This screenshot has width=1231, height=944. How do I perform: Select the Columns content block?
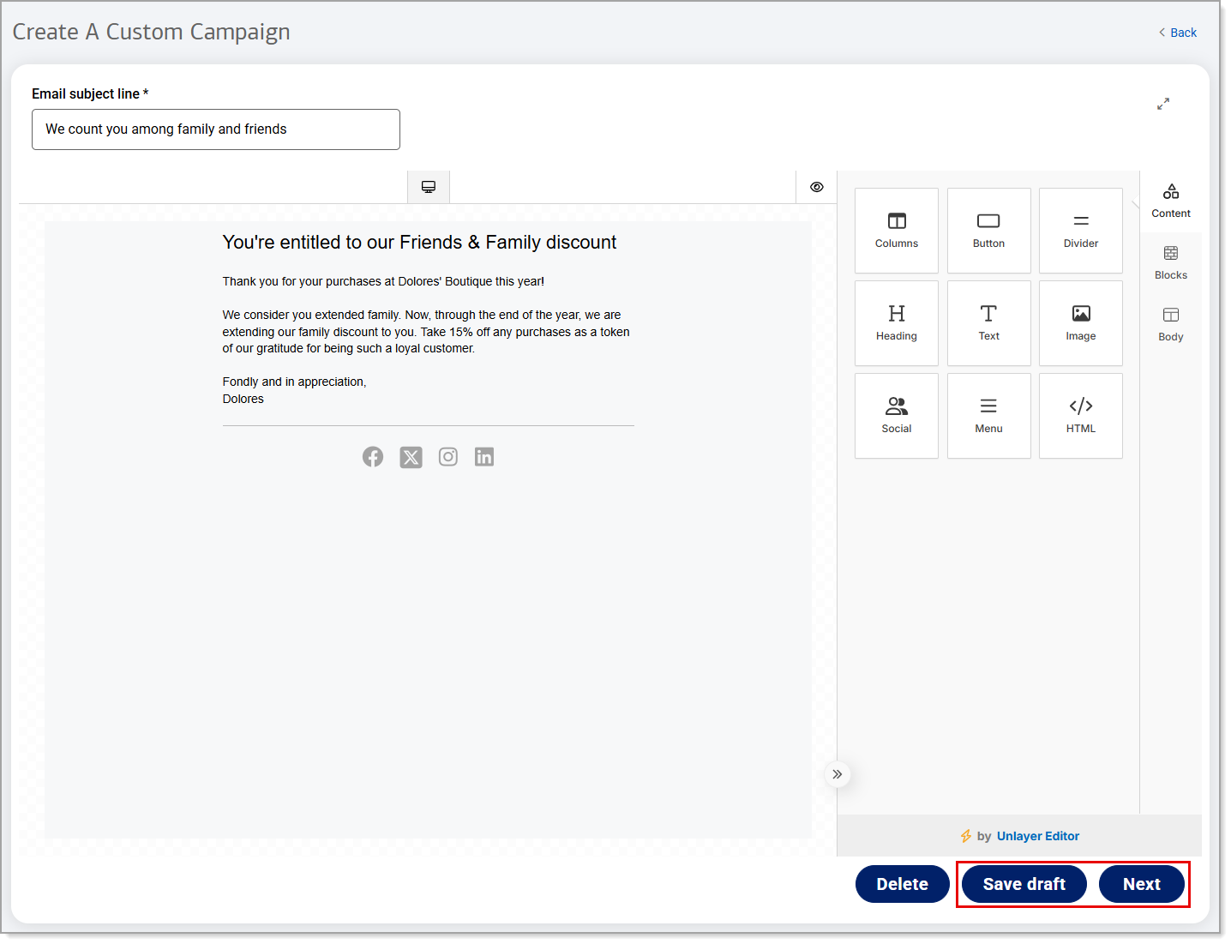point(896,231)
